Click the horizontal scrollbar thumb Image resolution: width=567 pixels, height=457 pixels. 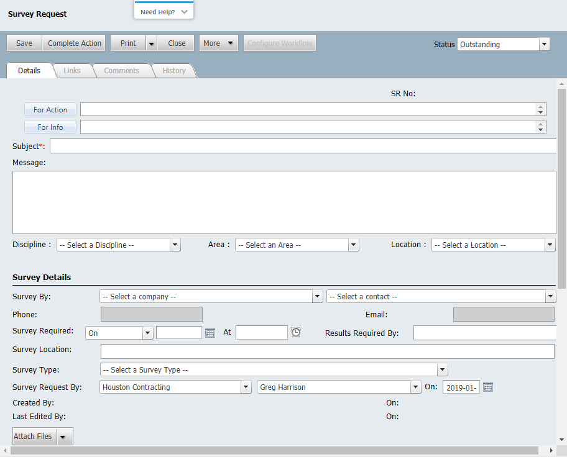(x=274, y=451)
